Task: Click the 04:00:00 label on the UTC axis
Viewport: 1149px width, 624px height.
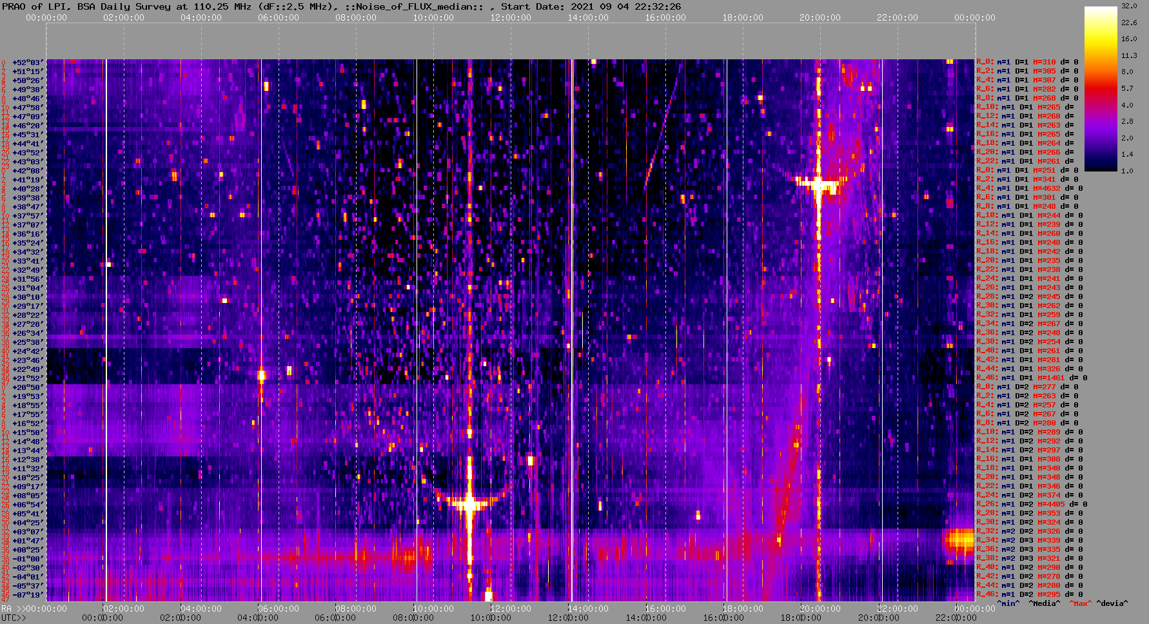Action: [259, 618]
